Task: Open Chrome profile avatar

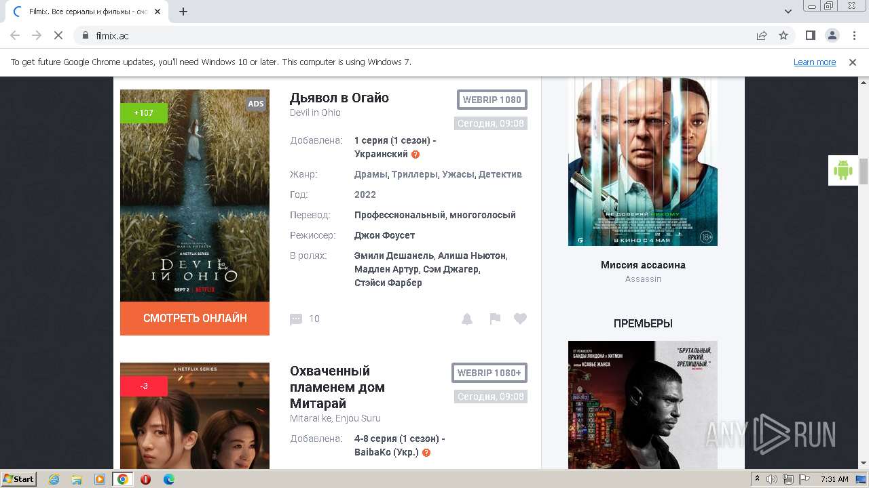Action: (832, 35)
